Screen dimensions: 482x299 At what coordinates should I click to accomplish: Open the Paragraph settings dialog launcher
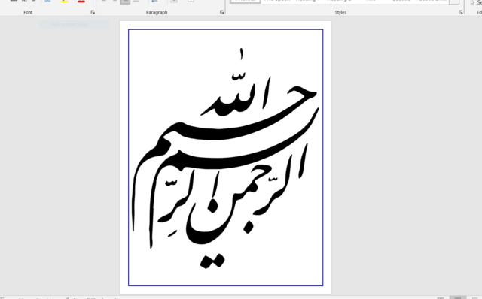(x=221, y=12)
